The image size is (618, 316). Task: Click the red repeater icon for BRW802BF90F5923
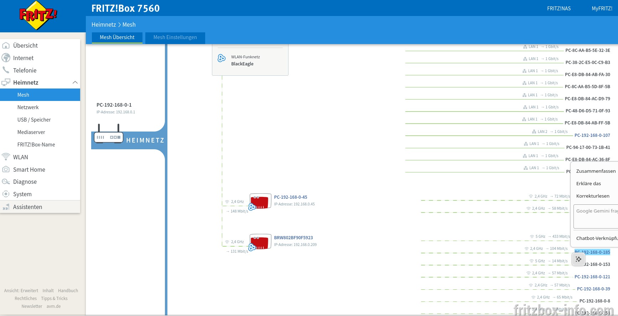point(260,242)
